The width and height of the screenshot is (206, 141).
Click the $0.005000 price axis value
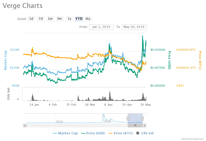pyautogui.click(x=158, y=86)
